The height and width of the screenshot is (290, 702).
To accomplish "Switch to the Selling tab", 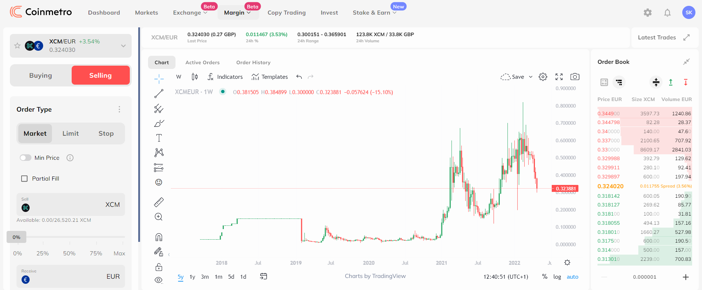I will pos(101,75).
